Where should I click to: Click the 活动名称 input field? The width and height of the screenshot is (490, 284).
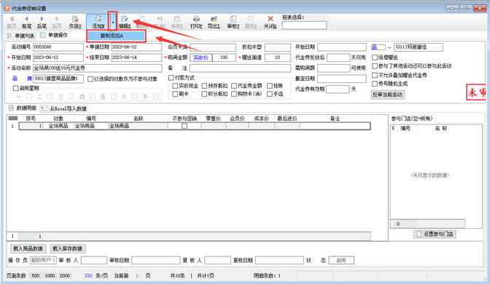pos(97,68)
